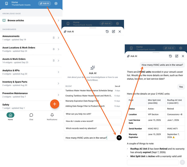The image size is (187, 167).
Task: Click HVAC-9012 serial number cell
Action: tap(156, 129)
